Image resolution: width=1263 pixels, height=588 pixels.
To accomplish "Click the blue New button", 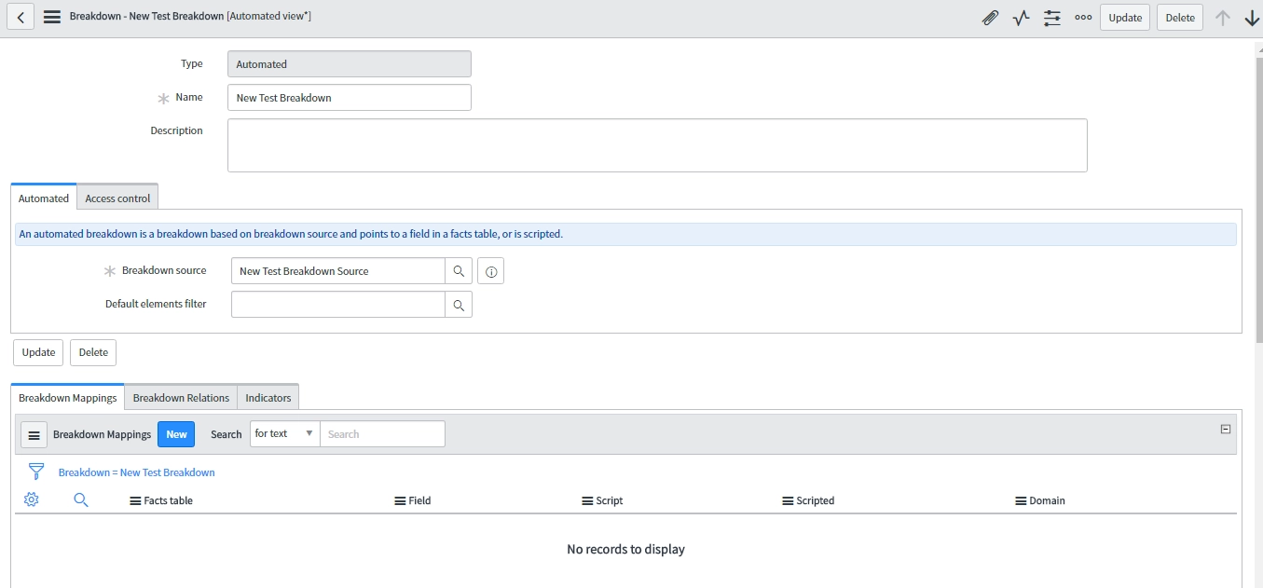I will pyautogui.click(x=175, y=433).
